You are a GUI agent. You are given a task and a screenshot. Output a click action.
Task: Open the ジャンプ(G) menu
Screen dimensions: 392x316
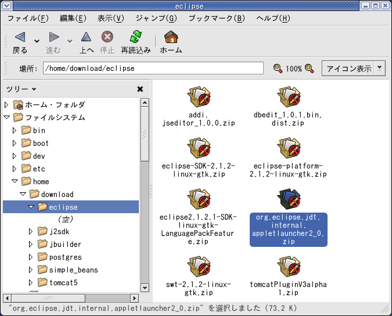point(156,18)
